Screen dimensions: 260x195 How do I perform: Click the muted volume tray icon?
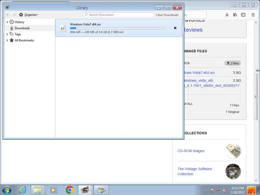pyautogui.click(x=225, y=190)
